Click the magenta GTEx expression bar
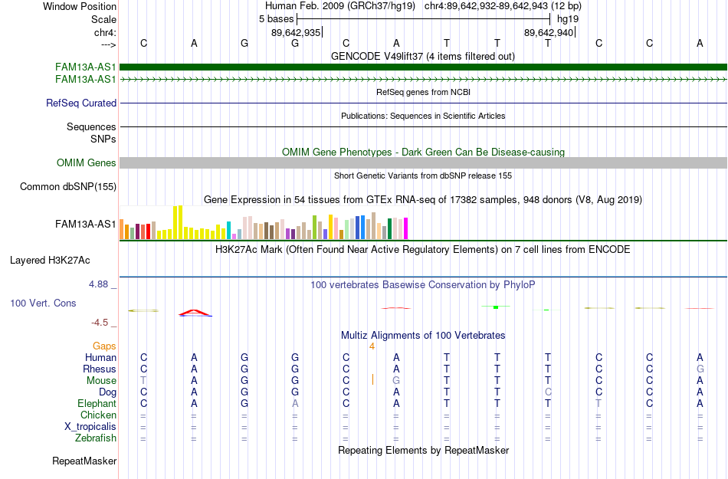 tap(405, 228)
